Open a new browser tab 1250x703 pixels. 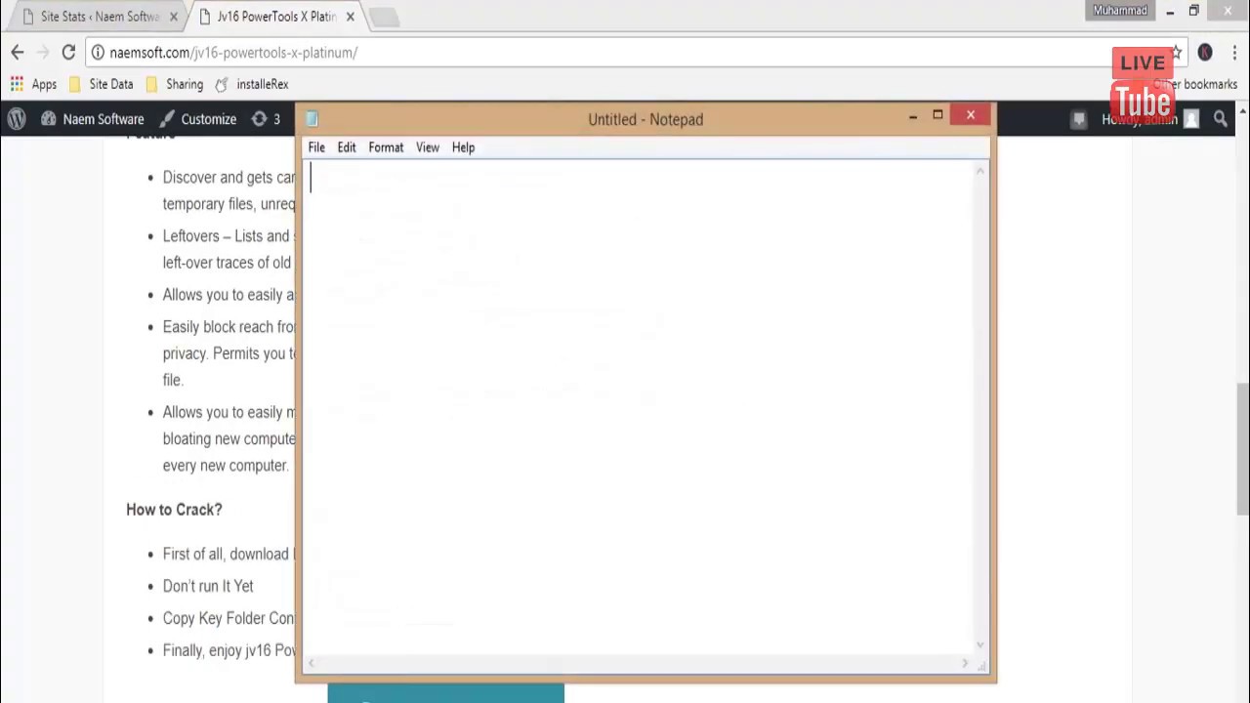tap(384, 17)
